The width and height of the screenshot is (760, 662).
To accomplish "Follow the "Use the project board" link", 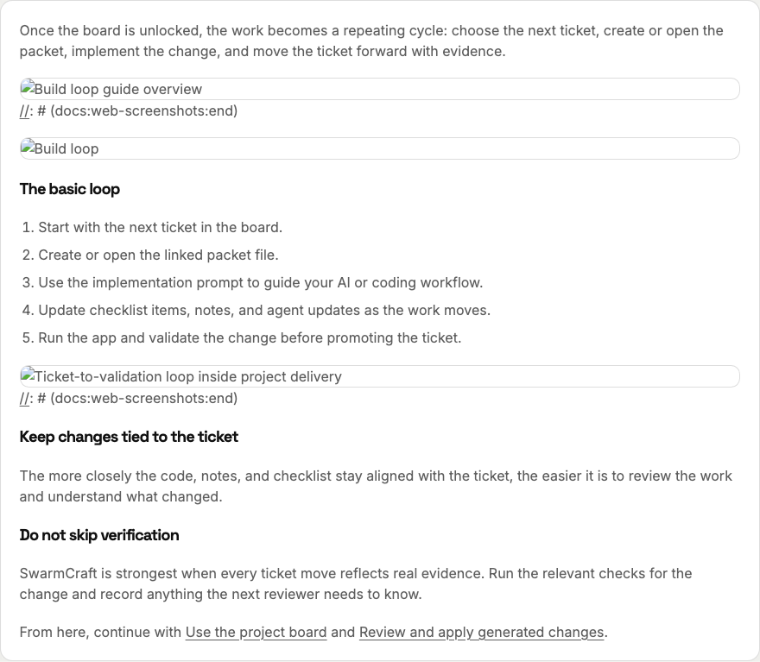I will click(256, 632).
